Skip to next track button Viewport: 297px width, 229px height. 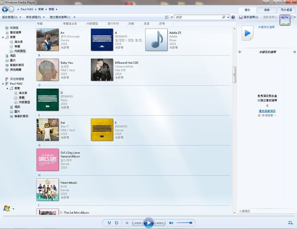tap(160, 223)
